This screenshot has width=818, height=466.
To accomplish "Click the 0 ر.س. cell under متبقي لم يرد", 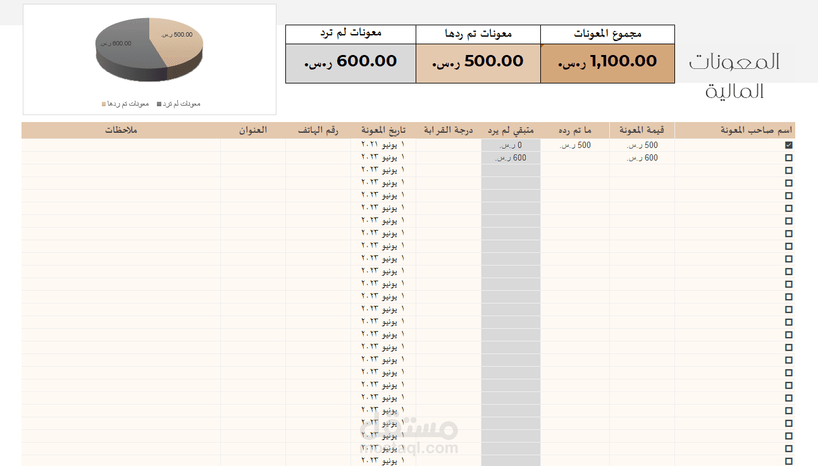I will coord(511,145).
